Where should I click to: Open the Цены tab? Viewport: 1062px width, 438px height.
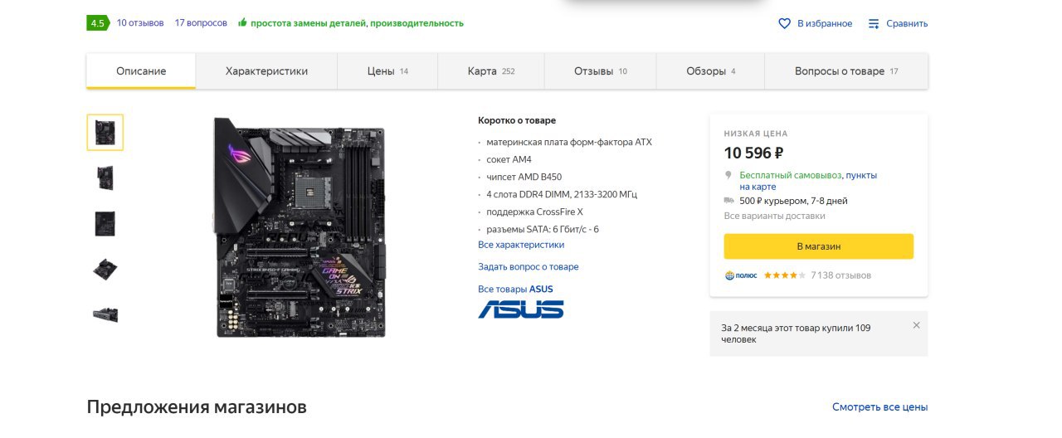pos(387,71)
